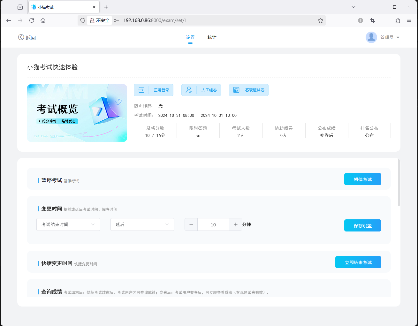Open the 延后 direction dropdown
Image resolution: width=418 pixels, height=326 pixels.
tap(142, 224)
